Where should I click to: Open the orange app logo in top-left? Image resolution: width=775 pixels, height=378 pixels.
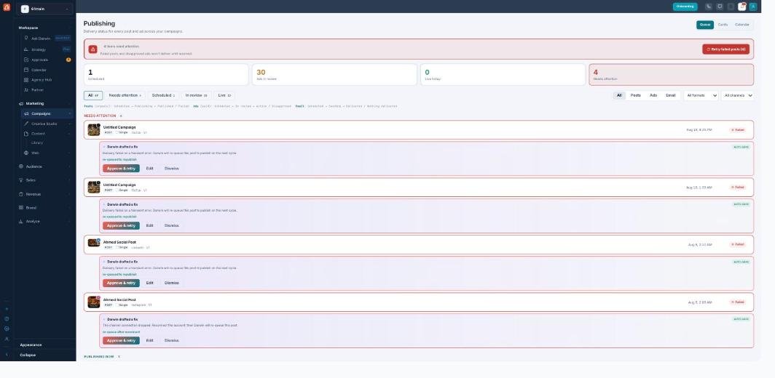[7, 7]
